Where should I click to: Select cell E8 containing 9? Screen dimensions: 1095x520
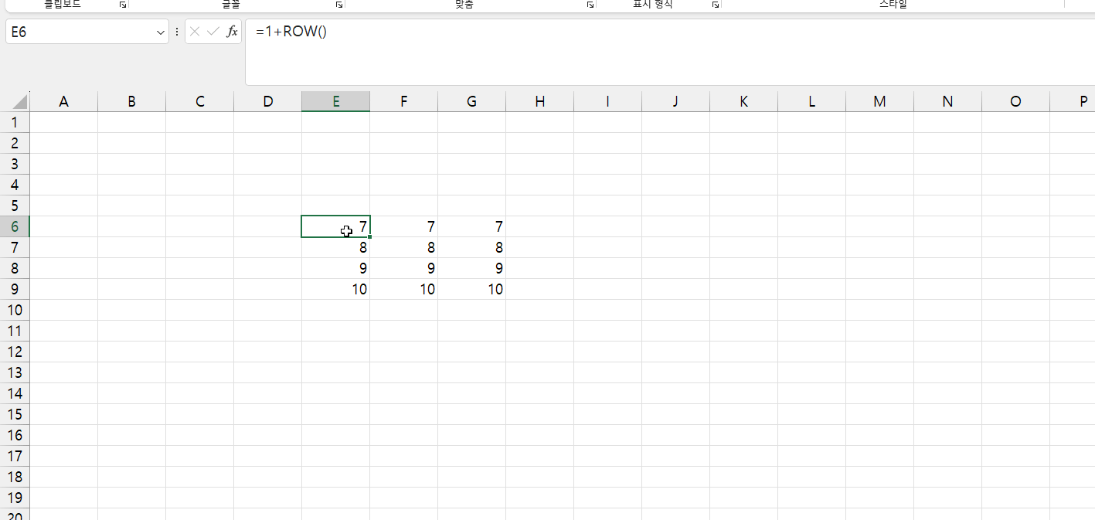coord(335,268)
